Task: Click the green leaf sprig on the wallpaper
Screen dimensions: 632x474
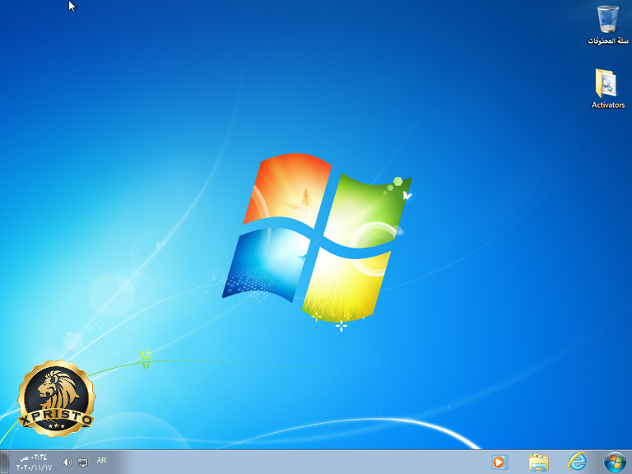Action: point(145,357)
